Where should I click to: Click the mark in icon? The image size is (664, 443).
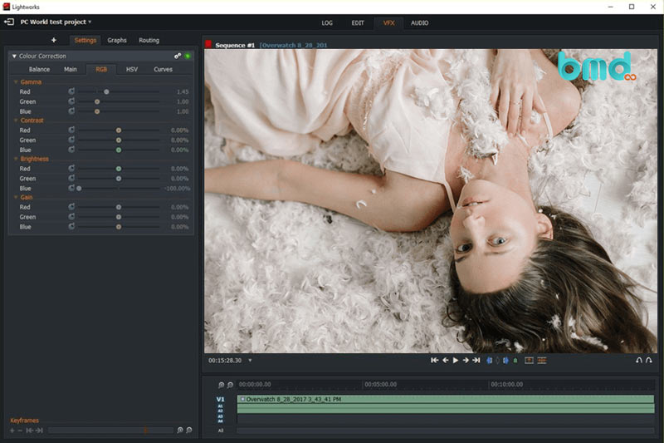[490, 361]
